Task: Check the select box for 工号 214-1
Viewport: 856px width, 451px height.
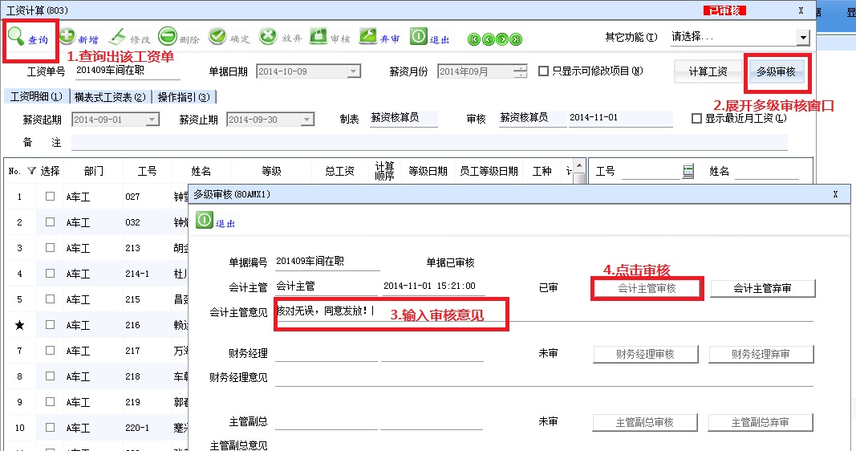Action: (x=50, y=273)
